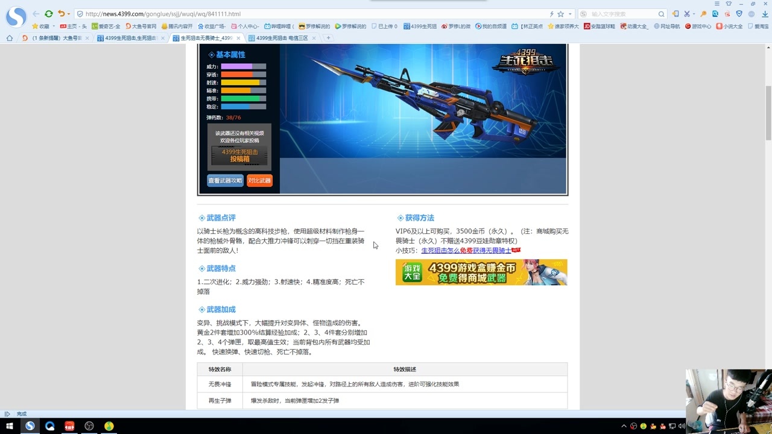Click the 4399生死狙击 投稿箱 button

[239, 156]
